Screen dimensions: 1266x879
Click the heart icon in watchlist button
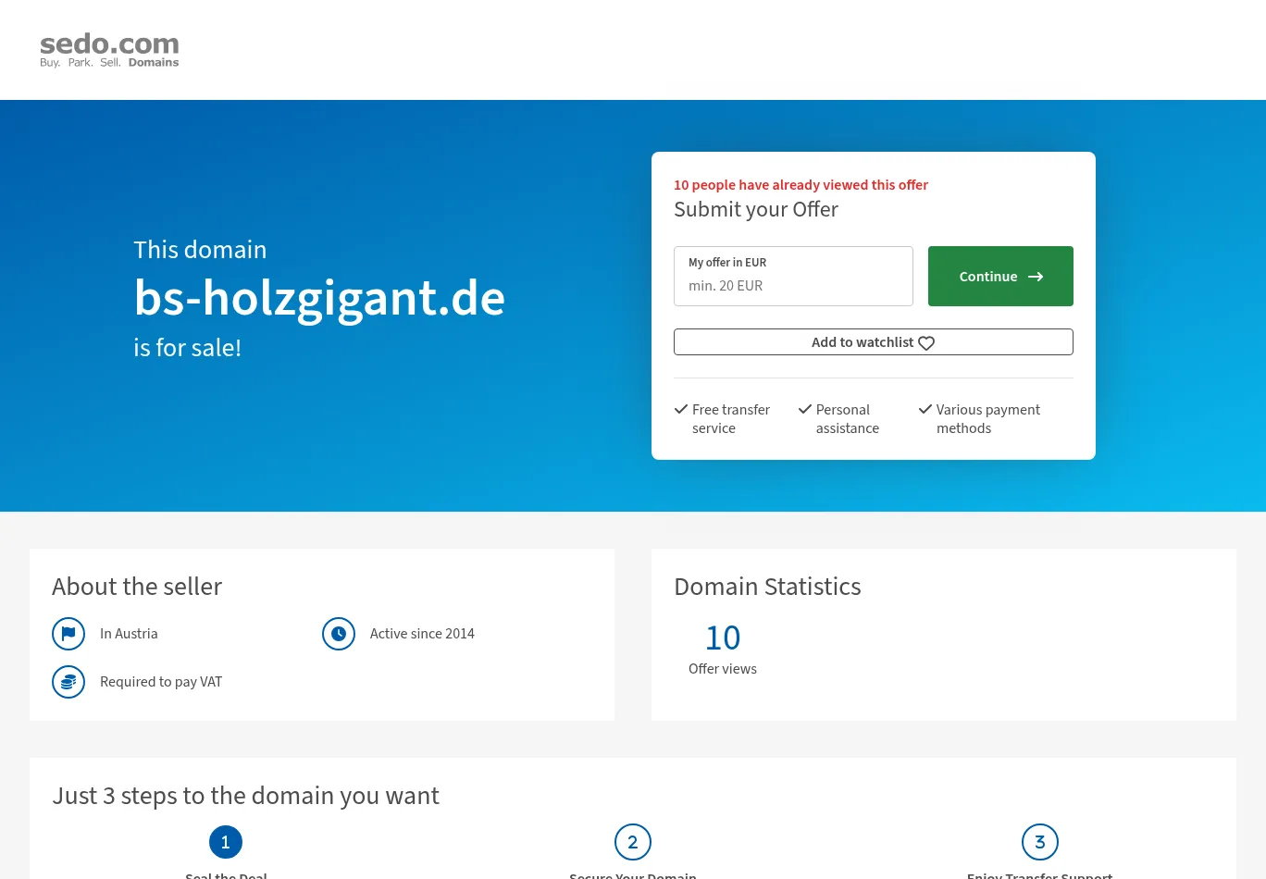click(x=926, y=343)
